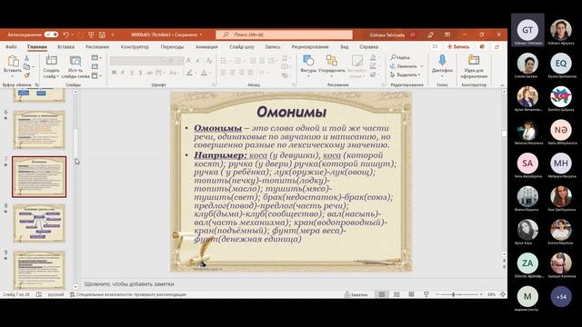The image size is (582, 327).
Task: Switch to the Анимация ribbon tab
Action: (x=206, y=46)
